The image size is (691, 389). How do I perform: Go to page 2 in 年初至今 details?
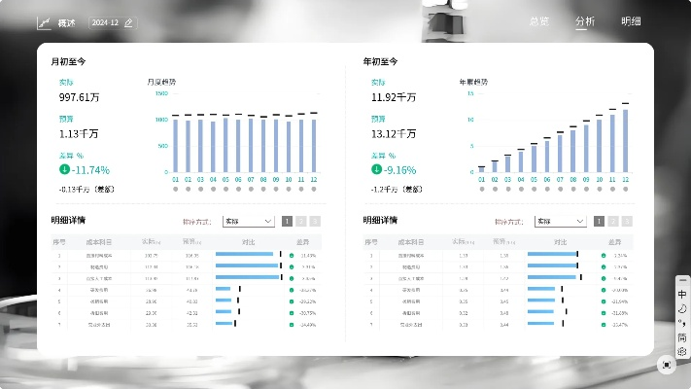pos(613,221)
